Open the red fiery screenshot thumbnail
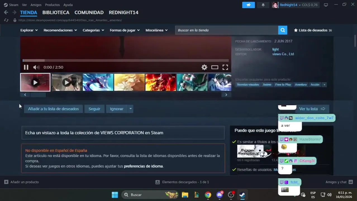The image size is (357, 201). (161, 82)
